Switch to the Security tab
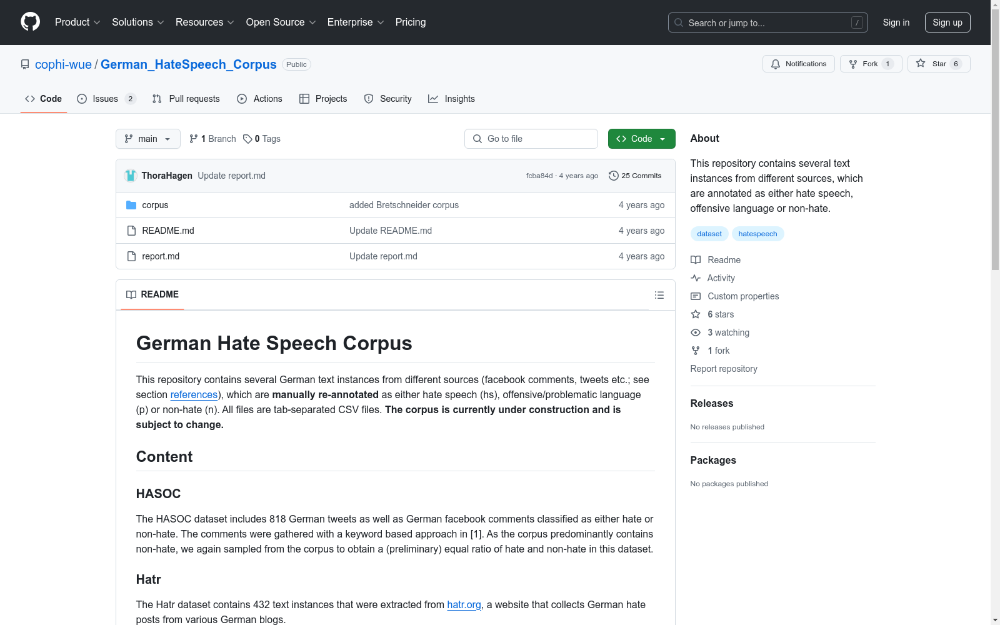1000x625 pixels. coord(388,99)
